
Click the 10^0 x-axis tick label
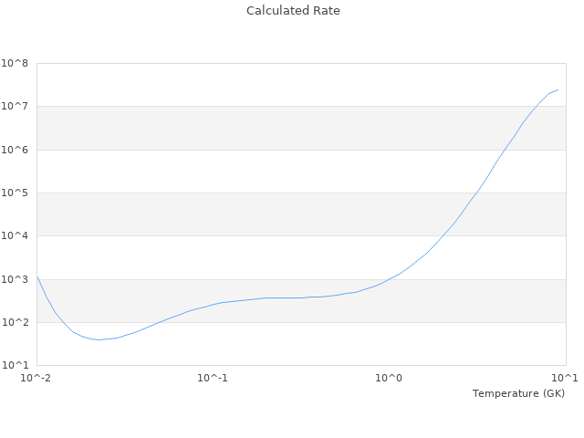click(390, 378)
